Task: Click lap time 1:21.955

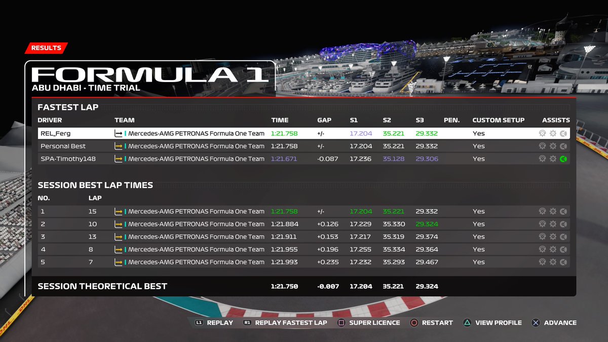Action: click(285, 249)
